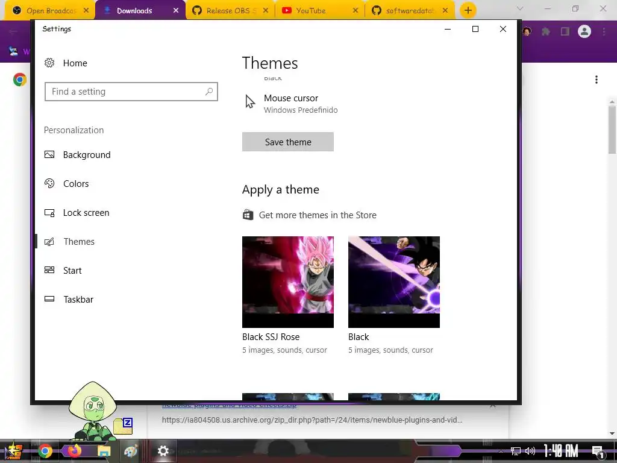Close the Release OBS browser tab
Image resolution: width=617 pixels, height=463 pixels.
[266, 11]
